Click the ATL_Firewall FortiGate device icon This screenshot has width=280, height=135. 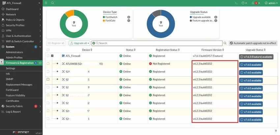(x=63, y=56)
